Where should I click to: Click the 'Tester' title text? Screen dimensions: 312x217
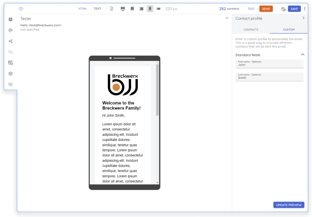[26, 19]
